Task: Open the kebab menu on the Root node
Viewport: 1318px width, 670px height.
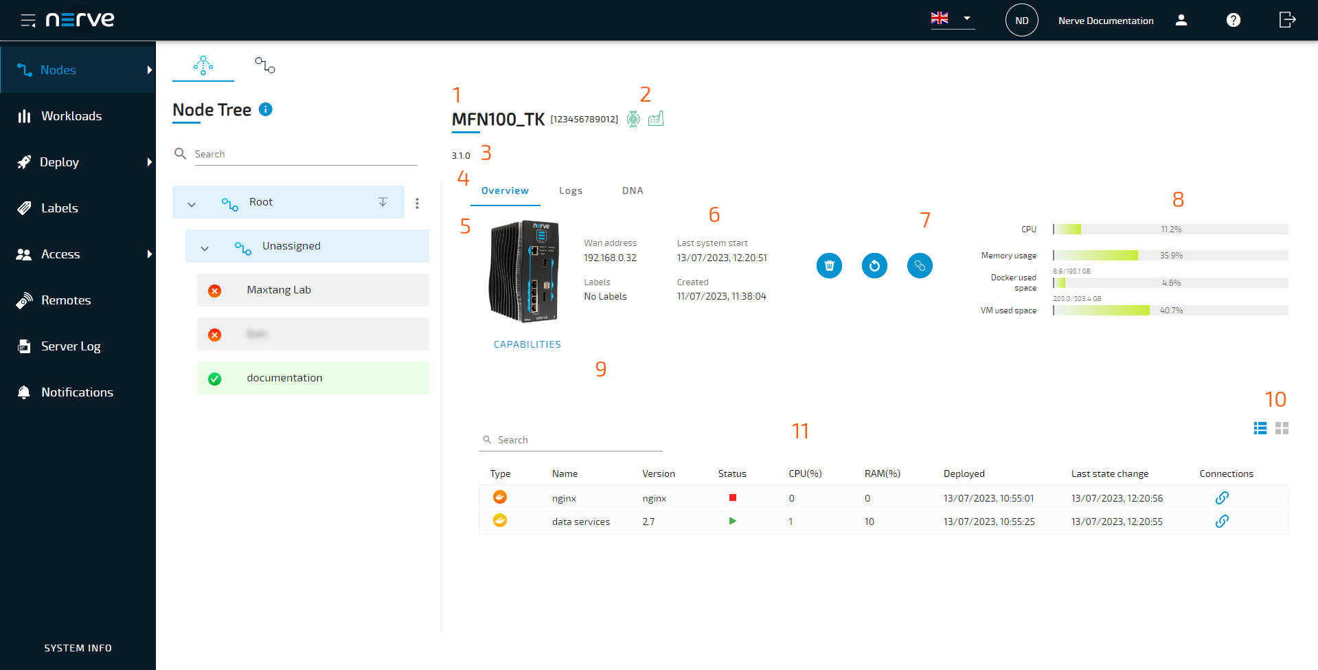Action: pyautogui.click(x=417, y=203)
